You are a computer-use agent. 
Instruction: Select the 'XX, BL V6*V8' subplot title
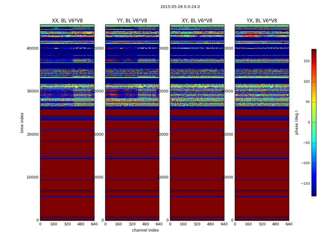[x=67, y=21]
